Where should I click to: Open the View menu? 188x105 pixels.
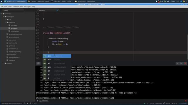(x=10, y=6)
